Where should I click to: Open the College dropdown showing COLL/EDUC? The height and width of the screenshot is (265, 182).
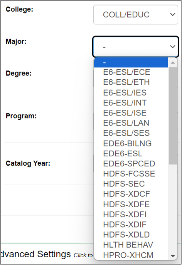pos(136,15)
